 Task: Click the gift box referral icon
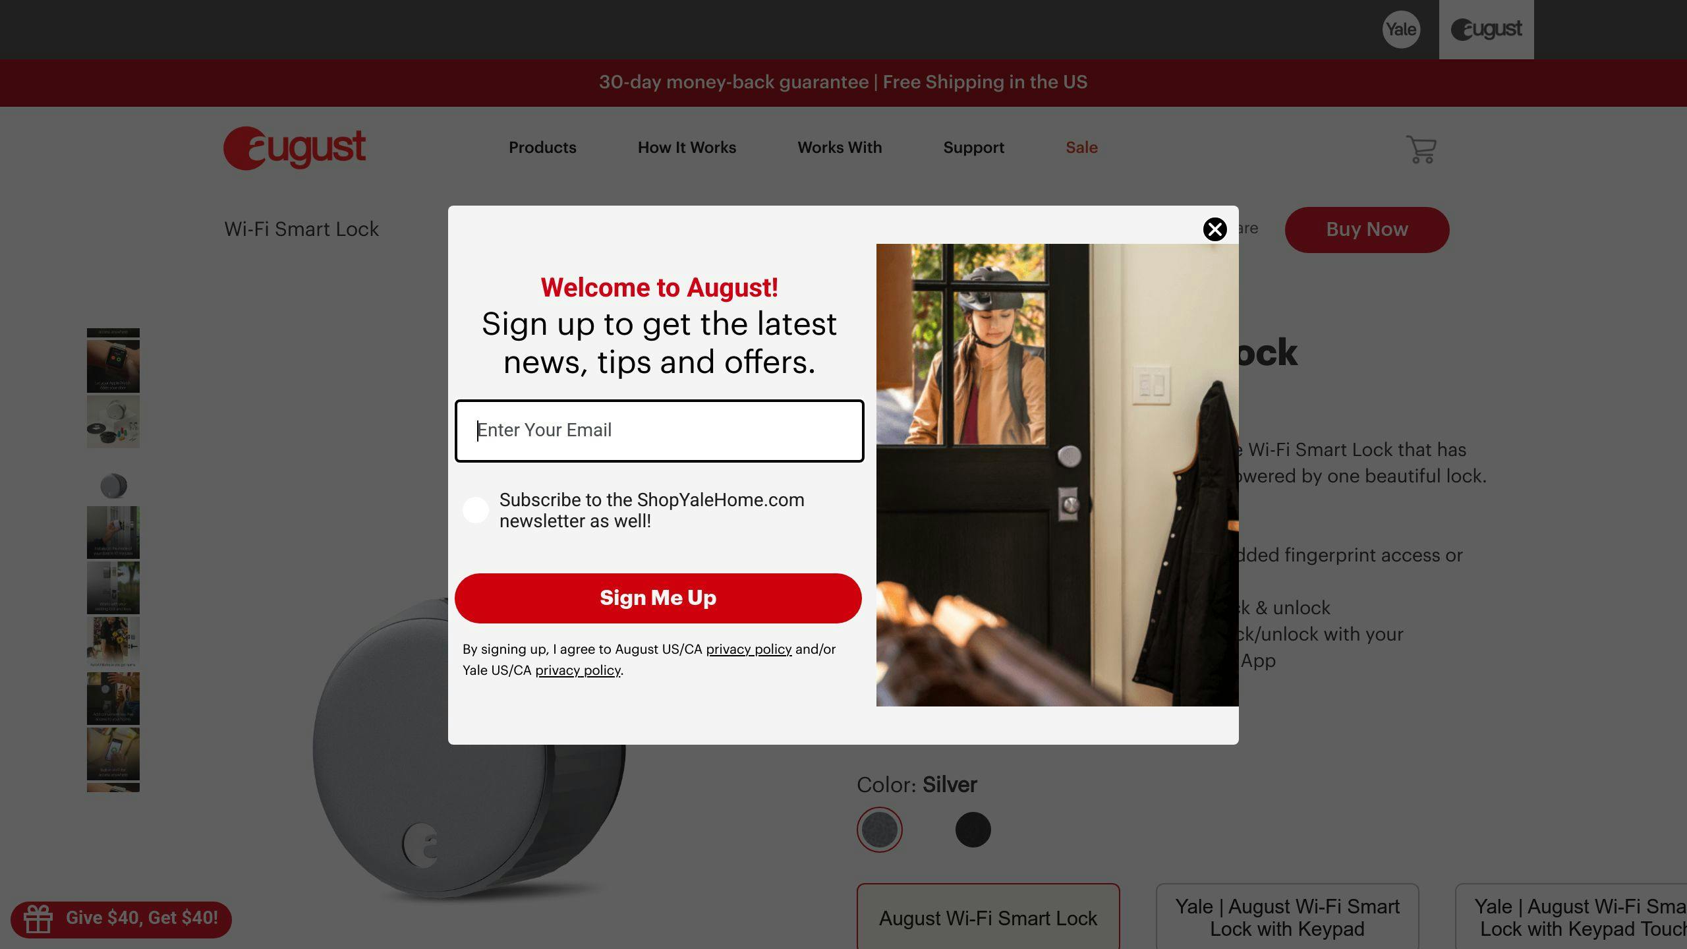[x=38, y=918]
